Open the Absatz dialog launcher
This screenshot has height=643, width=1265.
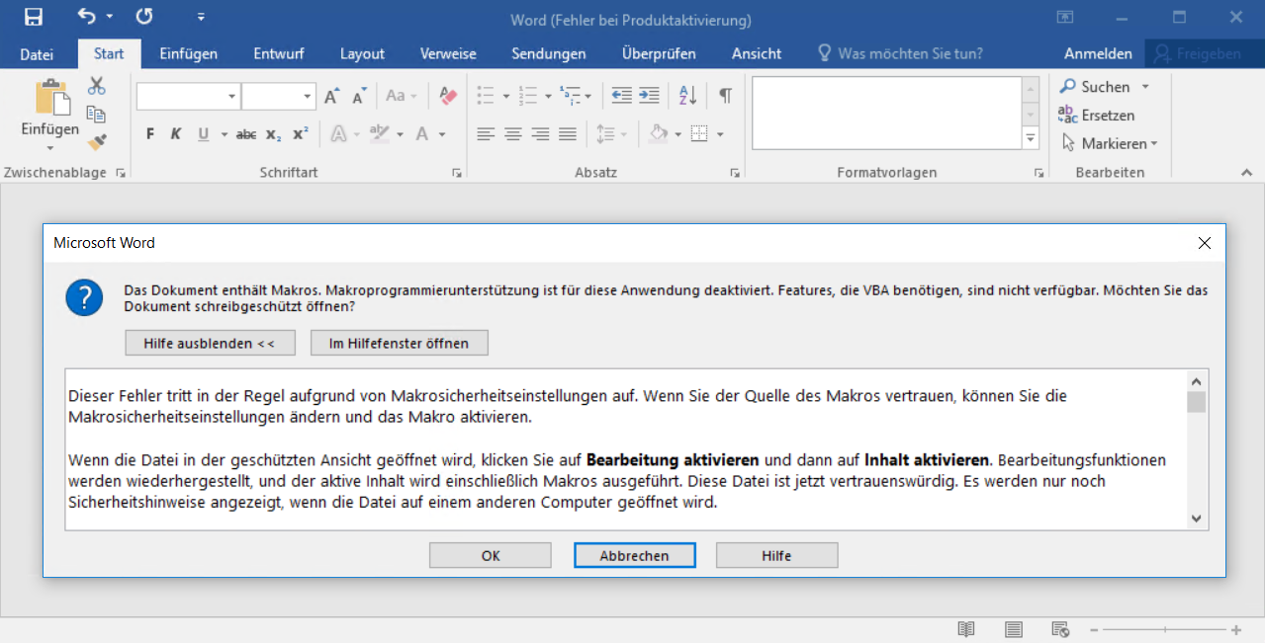[735, 173]
